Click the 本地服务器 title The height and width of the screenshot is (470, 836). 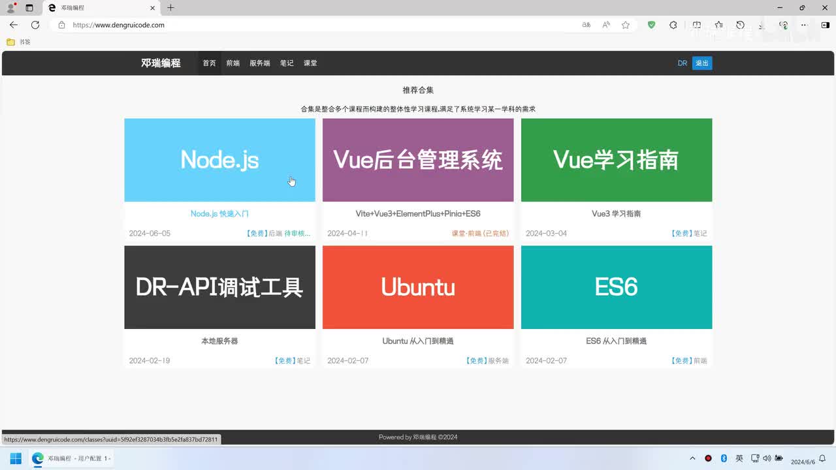click(219, 341)
